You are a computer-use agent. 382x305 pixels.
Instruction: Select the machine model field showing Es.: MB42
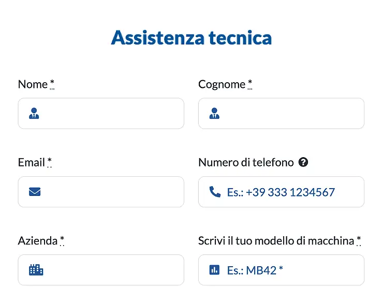coord(282,270)
